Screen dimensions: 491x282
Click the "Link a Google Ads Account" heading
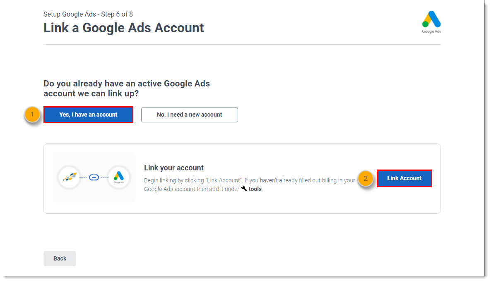[x=123, y=28]
